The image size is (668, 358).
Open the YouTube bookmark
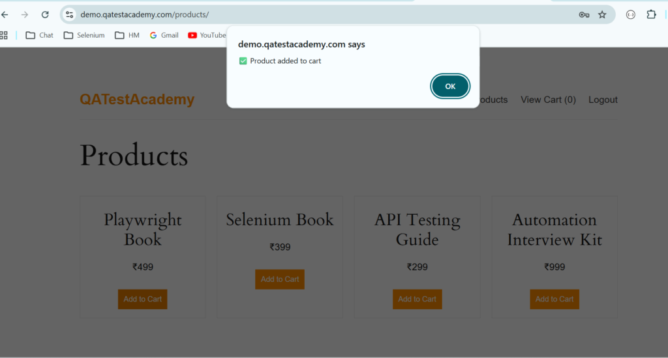[x=207, y=35]
